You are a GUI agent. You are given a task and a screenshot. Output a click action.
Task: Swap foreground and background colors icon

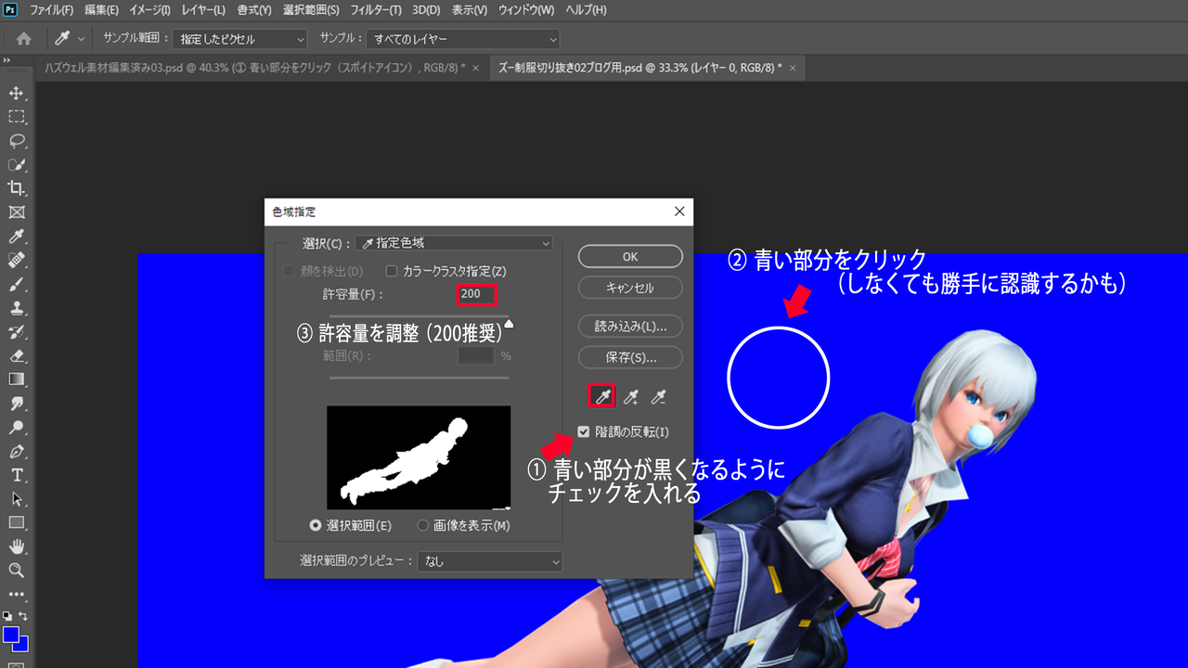click(x=24, y=616)
